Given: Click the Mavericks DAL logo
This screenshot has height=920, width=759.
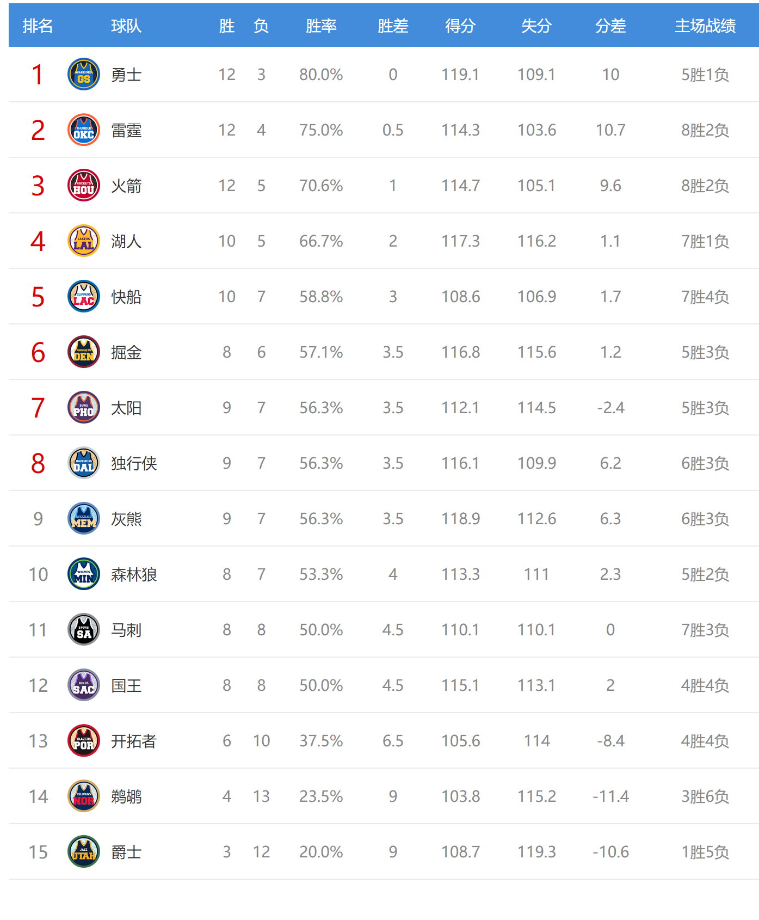Looking at the screenshot, I should click(84, 463).
